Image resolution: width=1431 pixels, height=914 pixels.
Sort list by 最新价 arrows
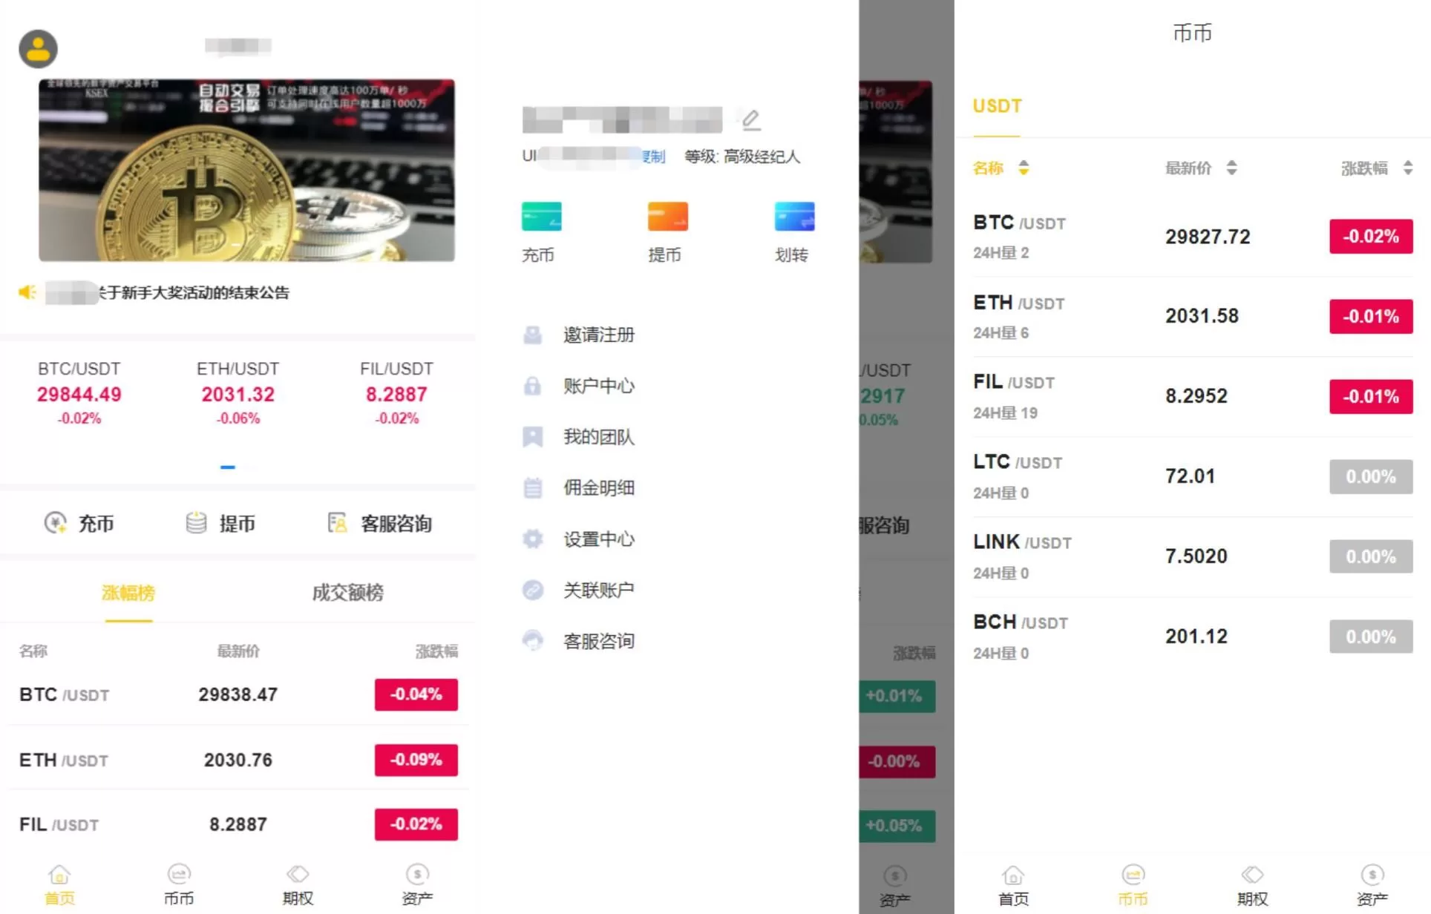(x=1231, y=168)
